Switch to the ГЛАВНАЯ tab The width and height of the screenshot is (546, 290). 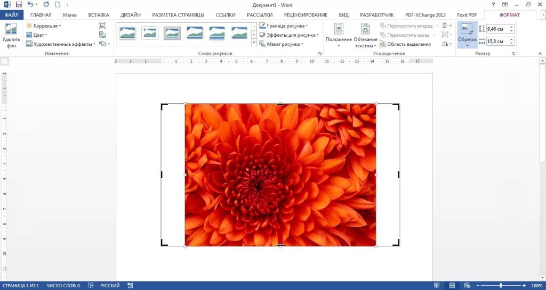pyautogui.click(x=41, y=15)
